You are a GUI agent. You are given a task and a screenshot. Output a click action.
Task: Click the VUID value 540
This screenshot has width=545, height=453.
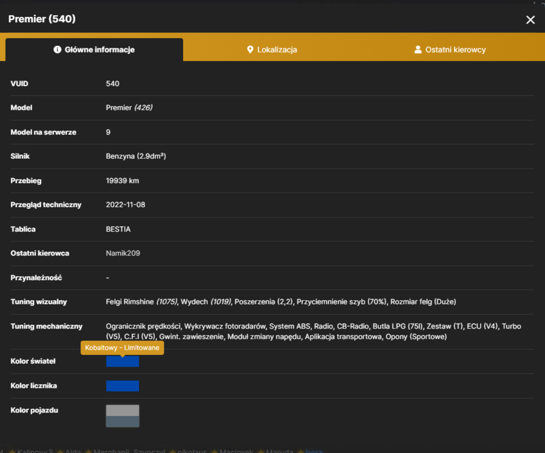[112, 84]
